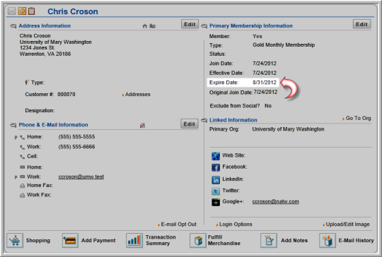Click the envelope icon beside Chris Croson
Image resolution: width=382 pixels, height=257 pixels.
pyautogui.click(x=12, y=11)
